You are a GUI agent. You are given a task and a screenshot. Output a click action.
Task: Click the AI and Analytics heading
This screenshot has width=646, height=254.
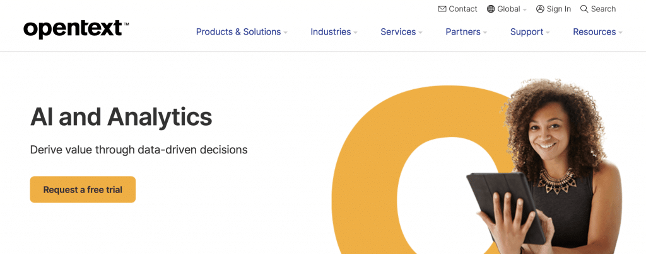click(121, 116)
